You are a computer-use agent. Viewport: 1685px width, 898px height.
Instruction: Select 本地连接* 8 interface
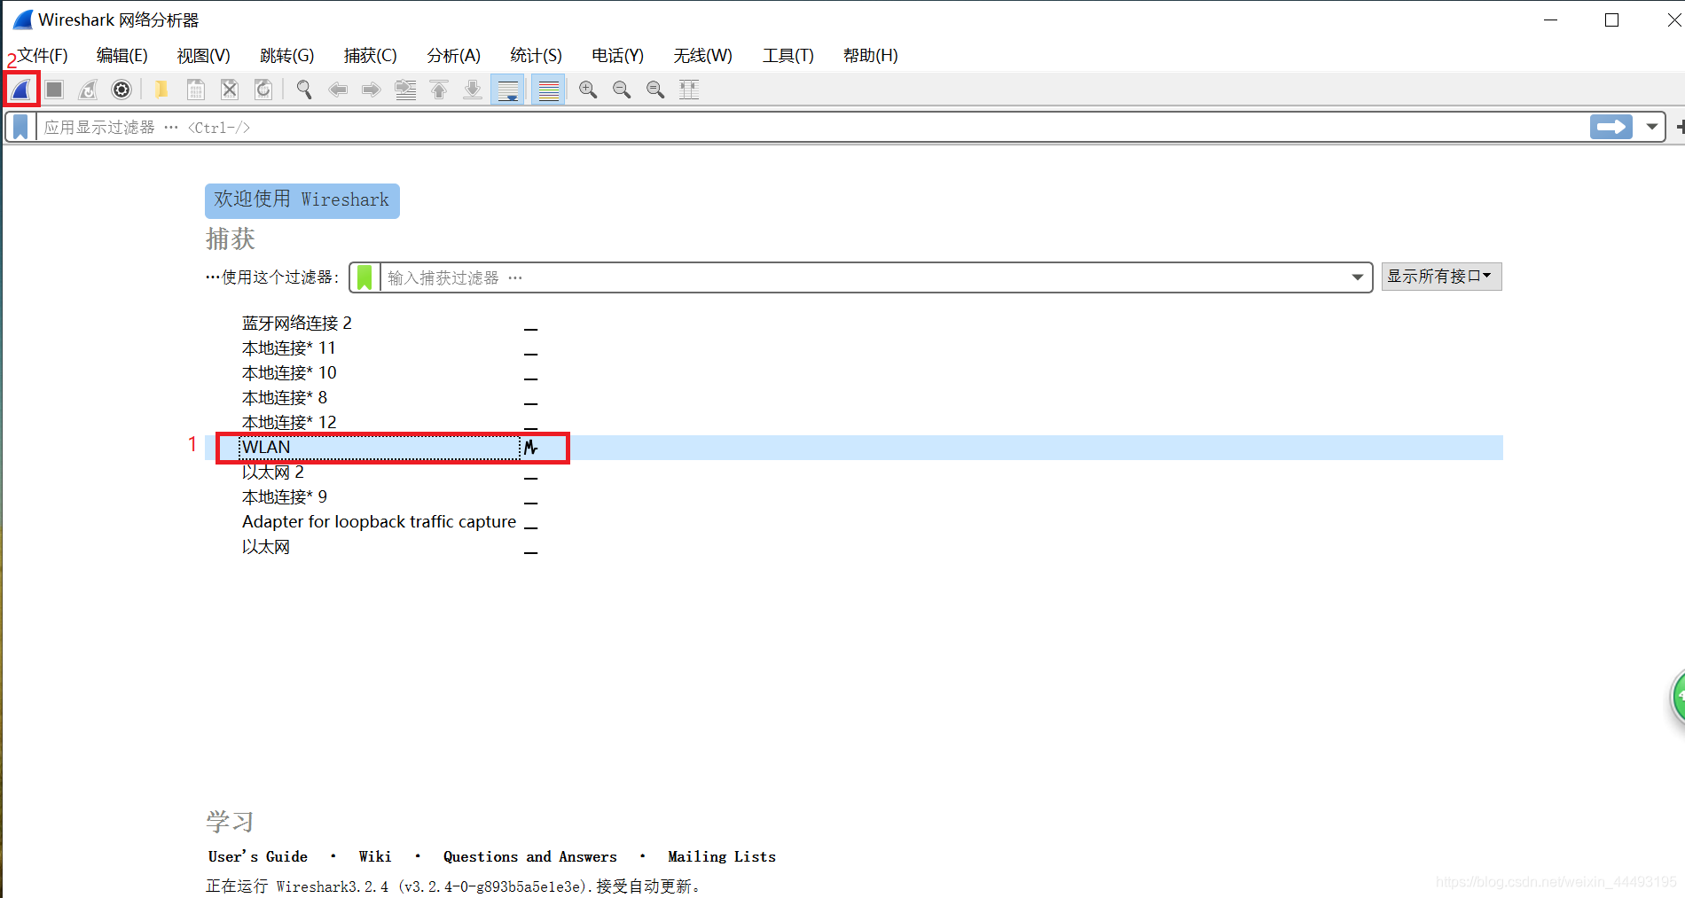pos(285,397)
